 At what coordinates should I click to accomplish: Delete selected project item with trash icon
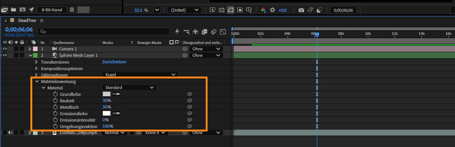[72, 9]
